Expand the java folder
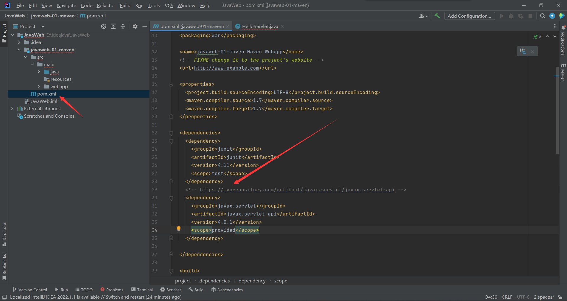This screenshot has height=301, width=567. 39,72
